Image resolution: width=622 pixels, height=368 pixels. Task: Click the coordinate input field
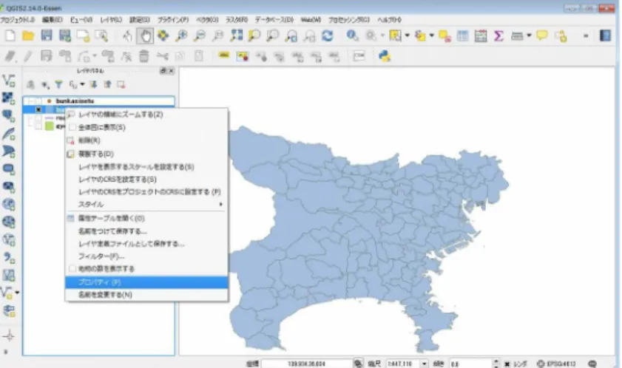pyautogui.click(x=306, y=364)
